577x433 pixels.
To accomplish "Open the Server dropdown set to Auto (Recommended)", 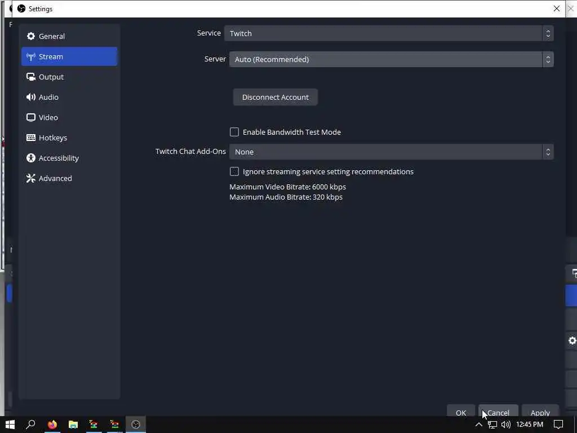I will [x=391, y=59].
